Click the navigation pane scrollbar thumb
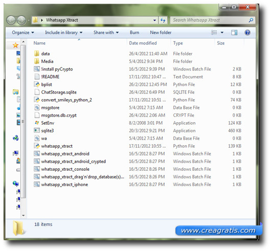271x252 pixels. [24, 122]
